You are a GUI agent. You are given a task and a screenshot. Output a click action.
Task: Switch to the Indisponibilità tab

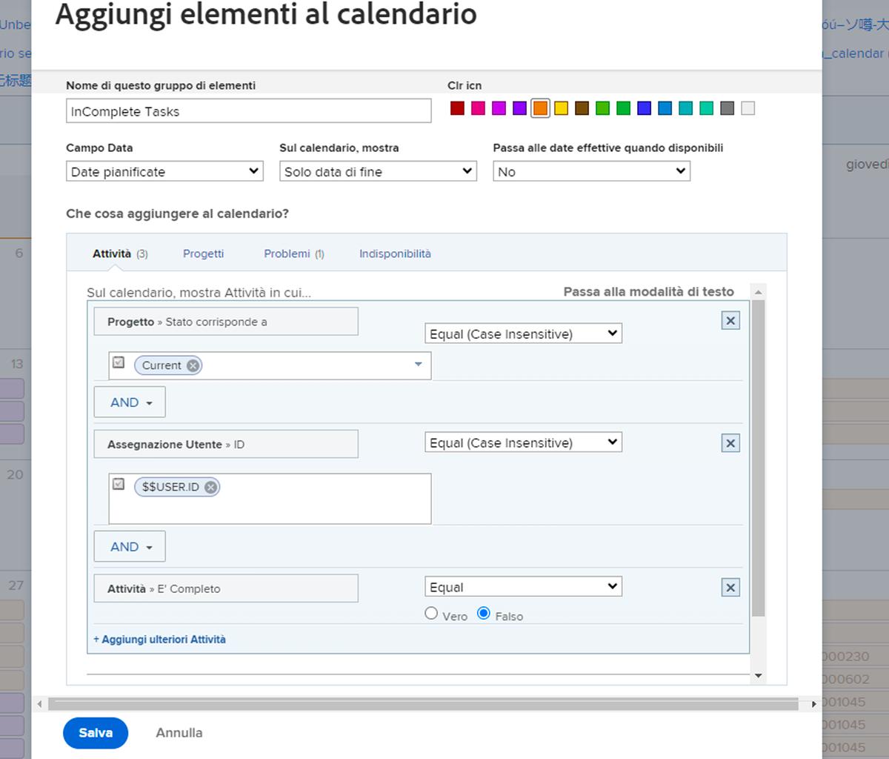[395, 253]
